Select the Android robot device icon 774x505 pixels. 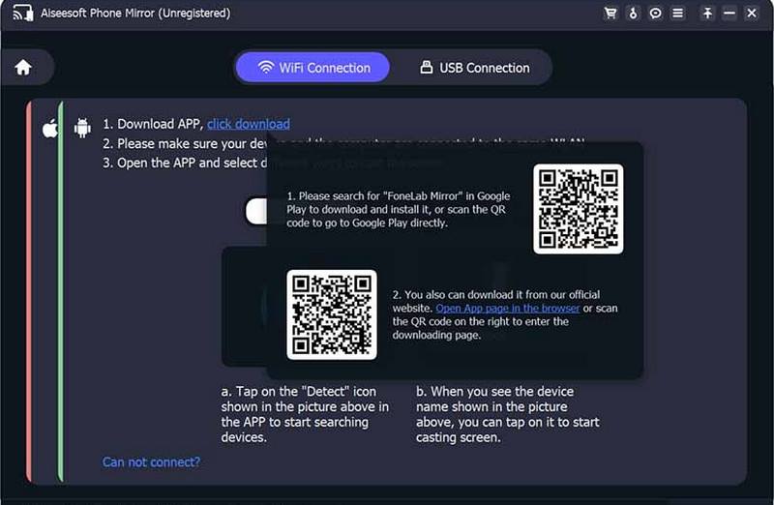point(82,128)
